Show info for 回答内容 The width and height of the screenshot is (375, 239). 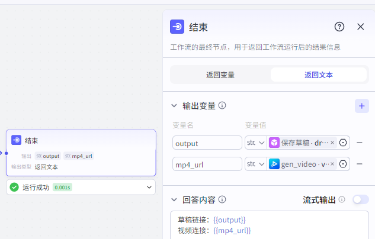[x=222, y=199]
